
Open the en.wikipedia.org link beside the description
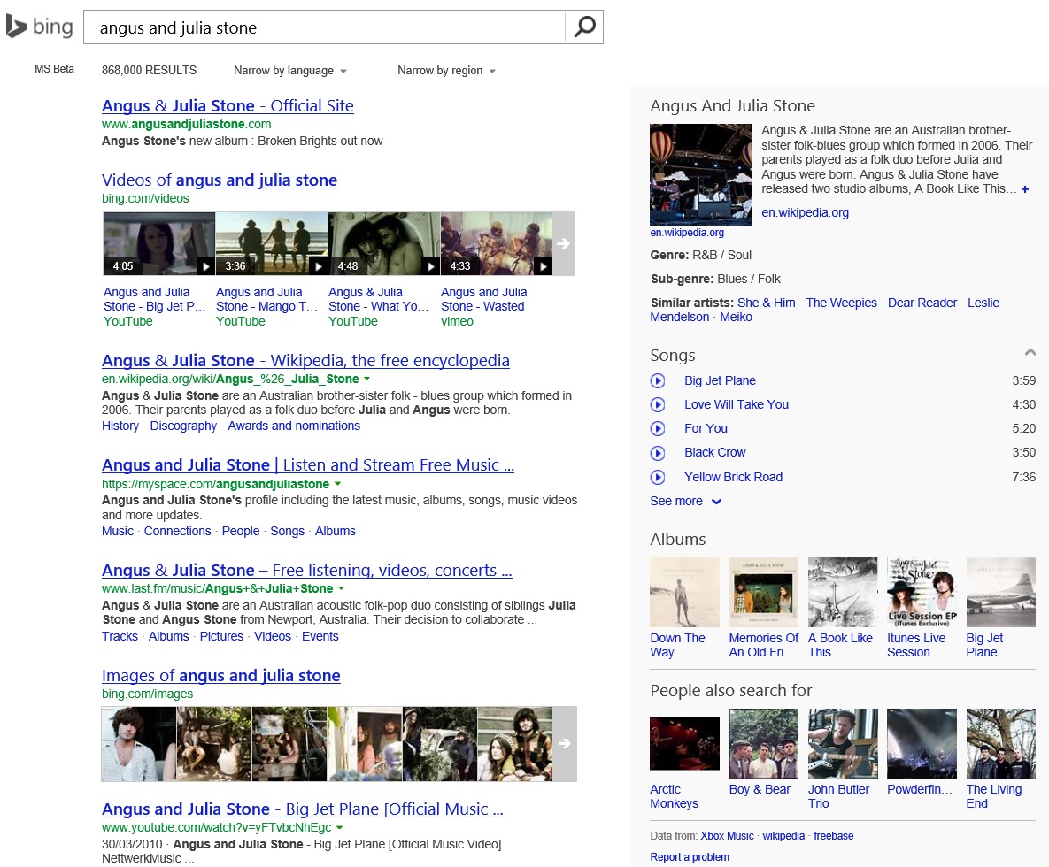pos(805,212)
